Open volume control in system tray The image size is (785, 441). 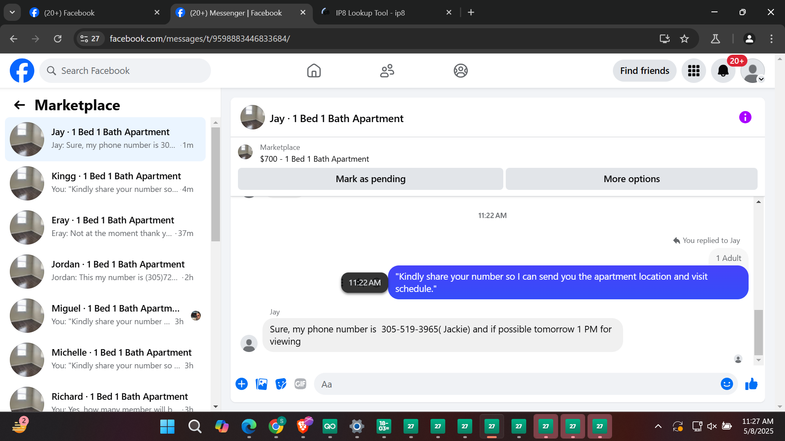tap(712, 427)
